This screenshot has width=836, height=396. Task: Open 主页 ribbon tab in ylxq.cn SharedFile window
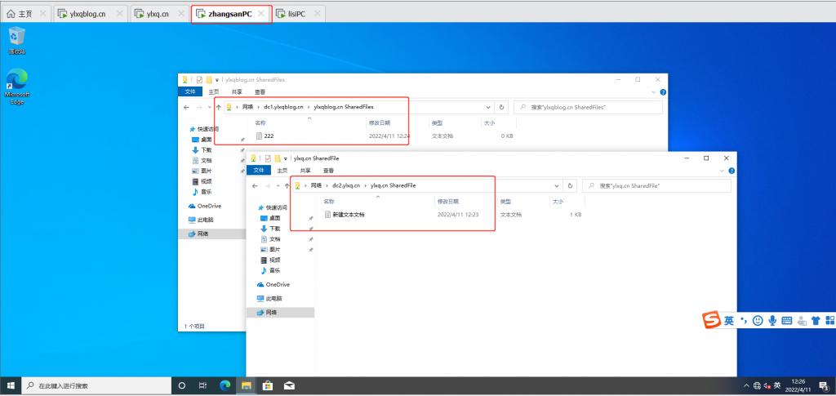[282, 171]
